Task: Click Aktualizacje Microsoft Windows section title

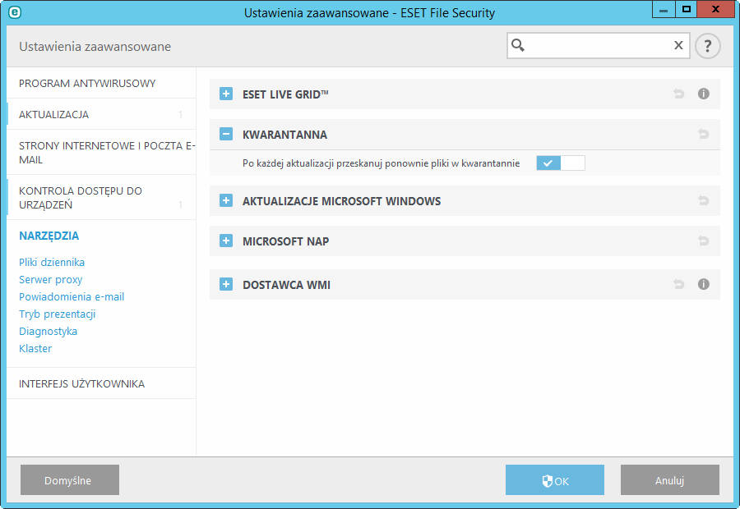Action: coord(342,201)
